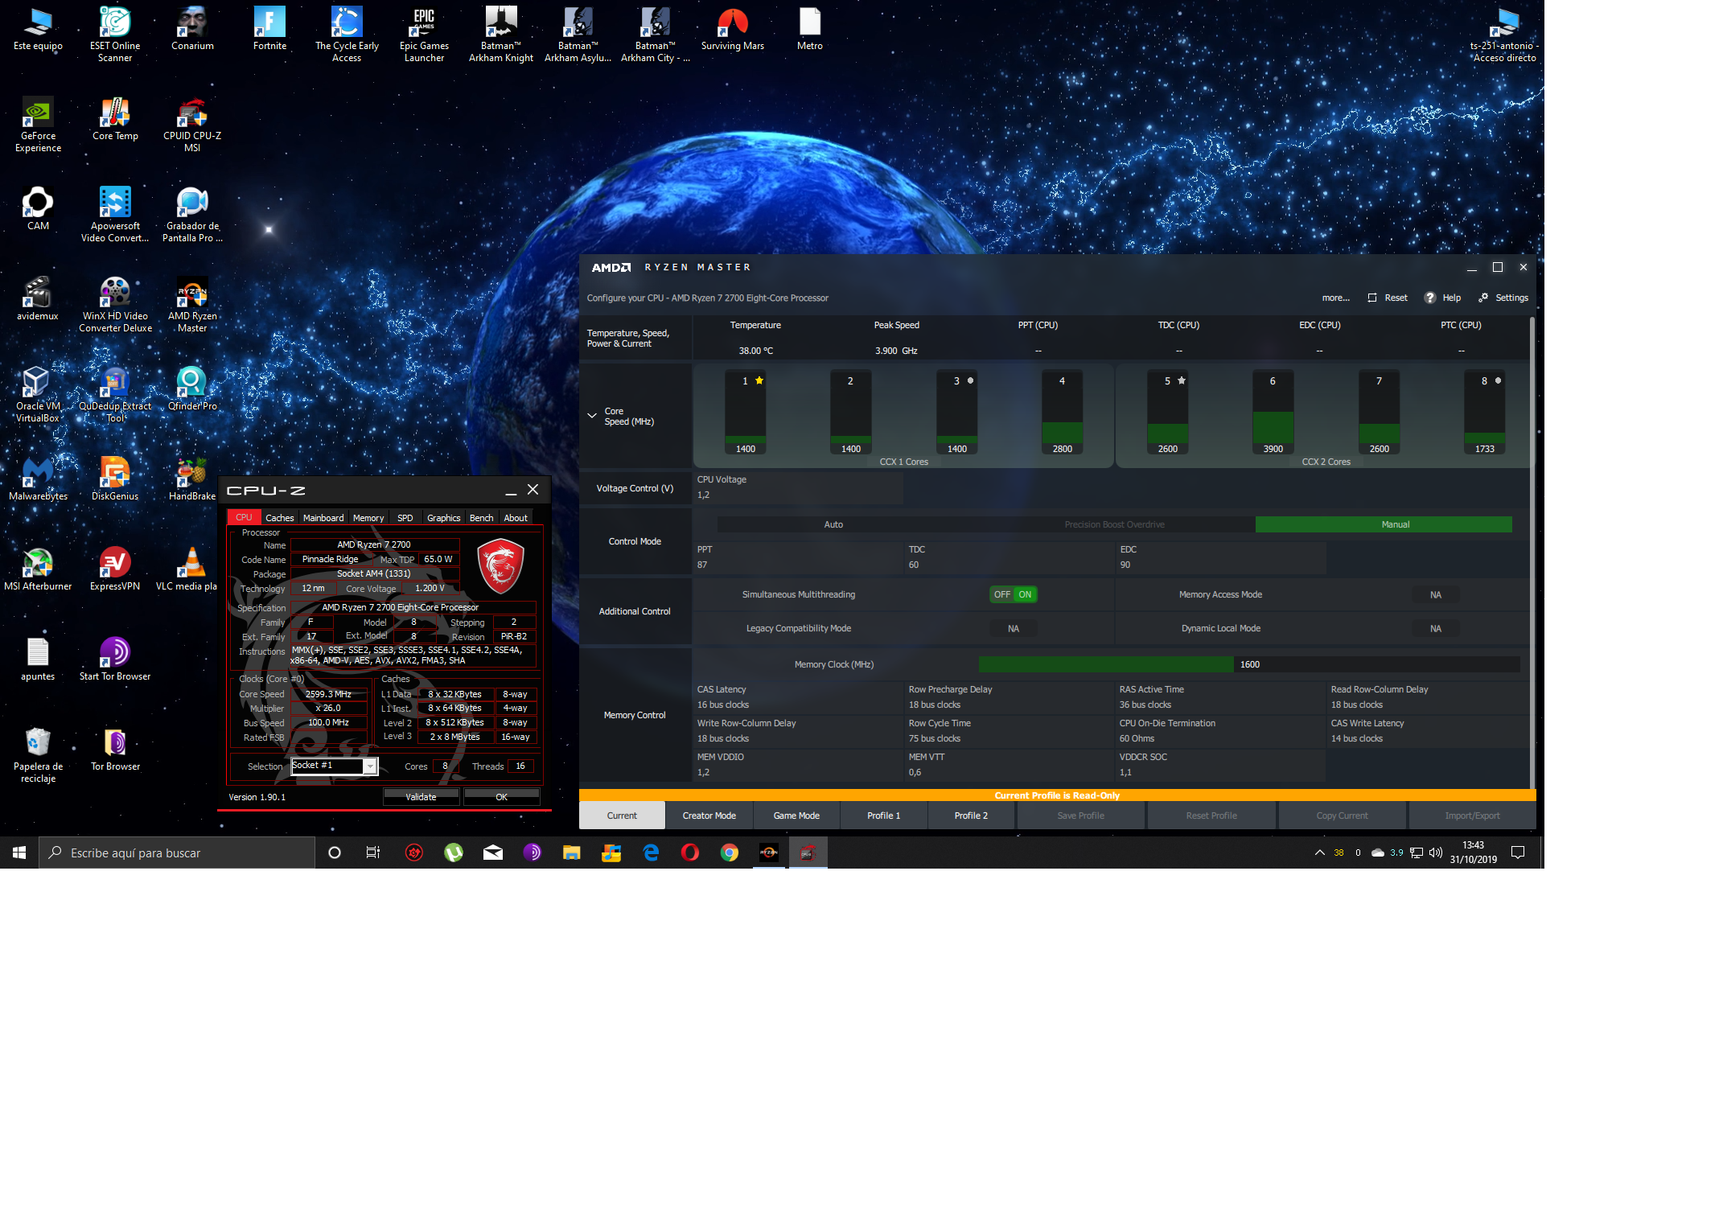Click the Reset icon in Ryzen Master header
Screen dimensions: 1723x1208
[x=1372, y=298]
